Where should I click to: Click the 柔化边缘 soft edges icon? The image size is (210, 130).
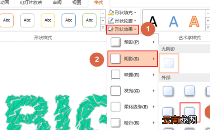pos(116,107)
